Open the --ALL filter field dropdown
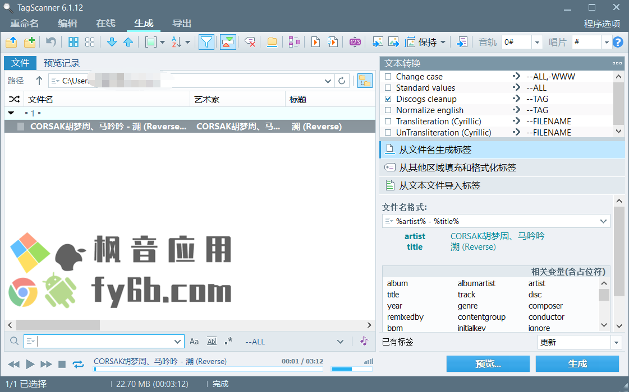The image size is (629, 392). coord(340,342)
